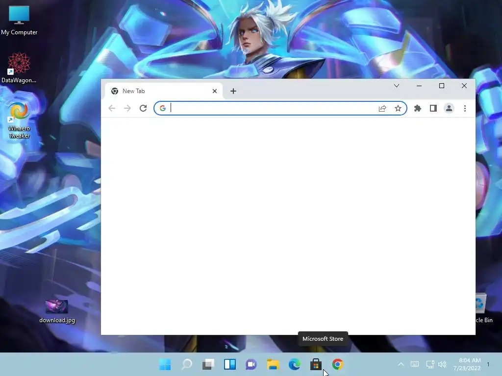Open the Chrome Extensions puzzle icon

418,108
